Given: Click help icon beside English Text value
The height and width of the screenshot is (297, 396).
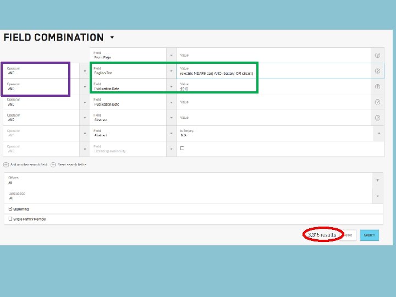Looking at the screenshot, I should coord(377,71).
